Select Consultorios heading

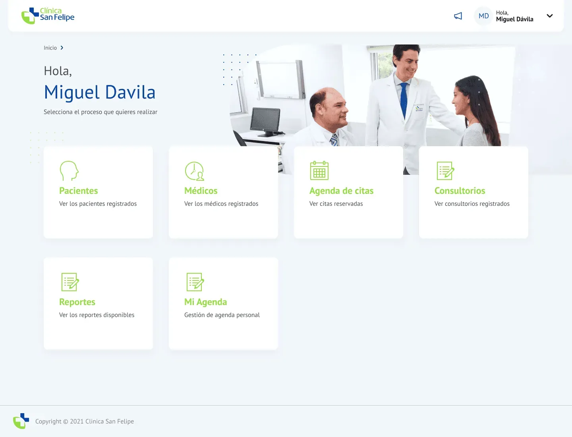click(x=460, y=191)
